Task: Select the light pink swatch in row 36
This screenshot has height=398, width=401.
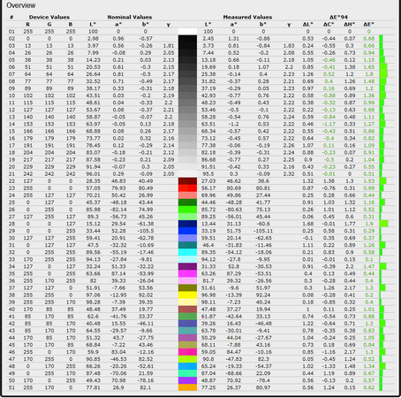Action: 187,280
